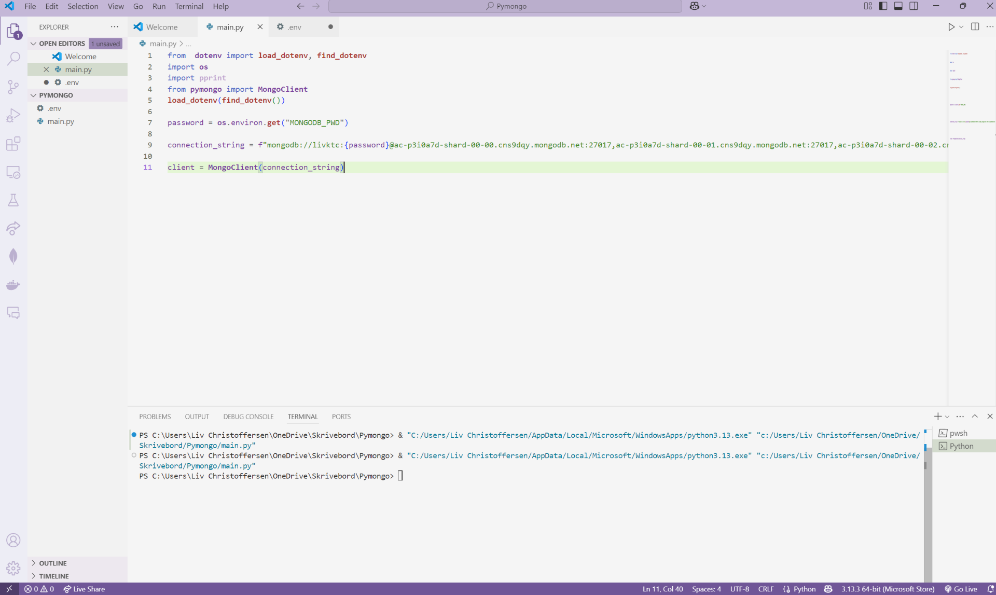Screen dimensions: 996x595
Task: Click Go Live in status bar
Action: point(961,589)
